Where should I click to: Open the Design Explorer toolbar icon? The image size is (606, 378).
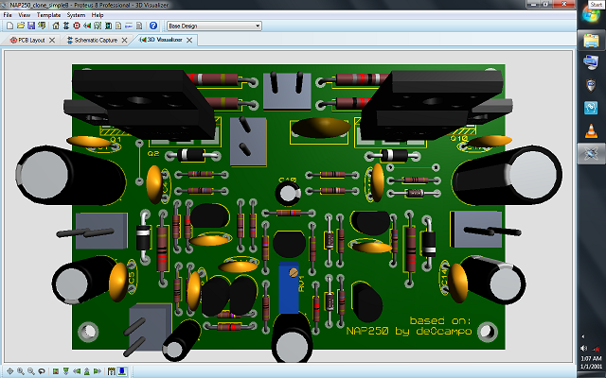coord(108,26)
